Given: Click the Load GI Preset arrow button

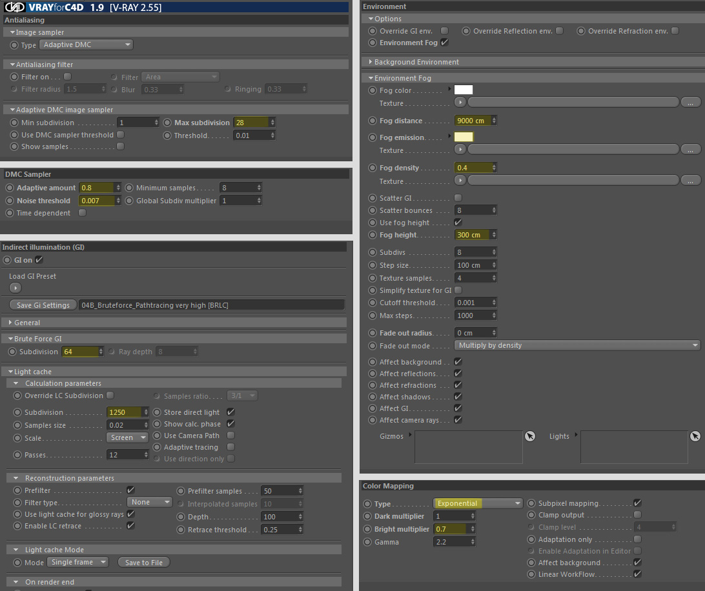Looking at the screenshot, I should click(x=15, y=288).
